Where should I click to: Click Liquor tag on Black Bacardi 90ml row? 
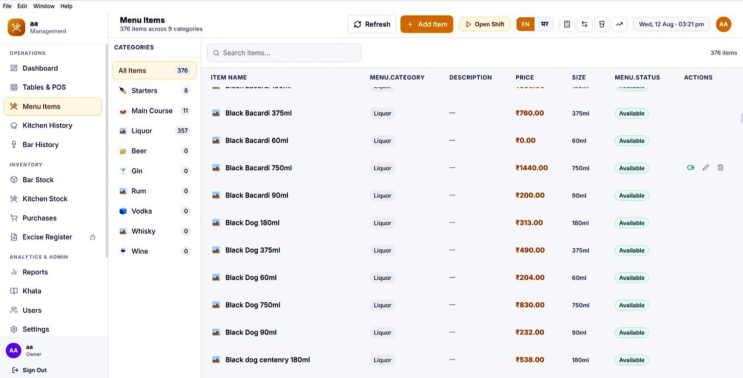[382, 195]
